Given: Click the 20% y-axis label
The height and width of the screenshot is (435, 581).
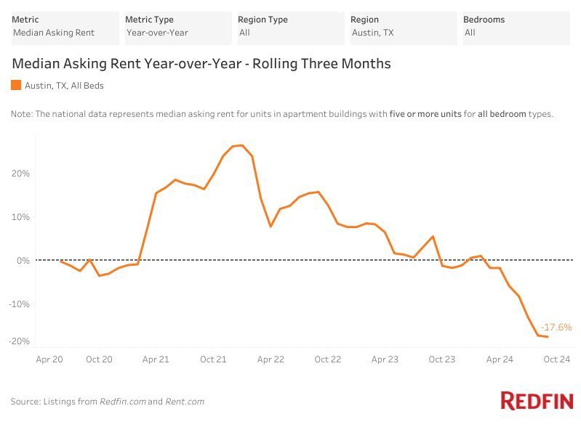Looking at the screenshot, I should [x=20, y=174].
